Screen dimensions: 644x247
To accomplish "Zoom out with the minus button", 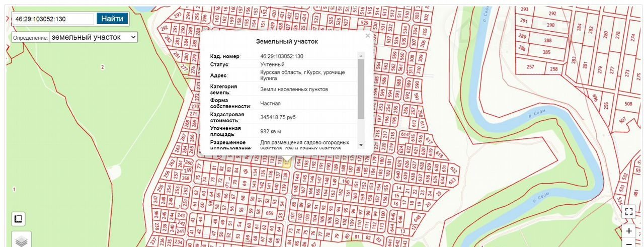I will pyautogui.click(x=628, y=243).
